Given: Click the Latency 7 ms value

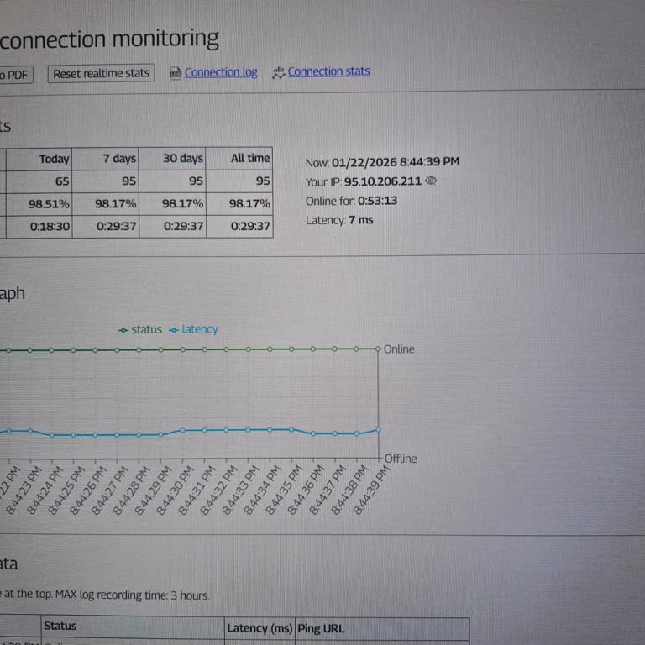Looking at the screenshot, I should (361, 220).
